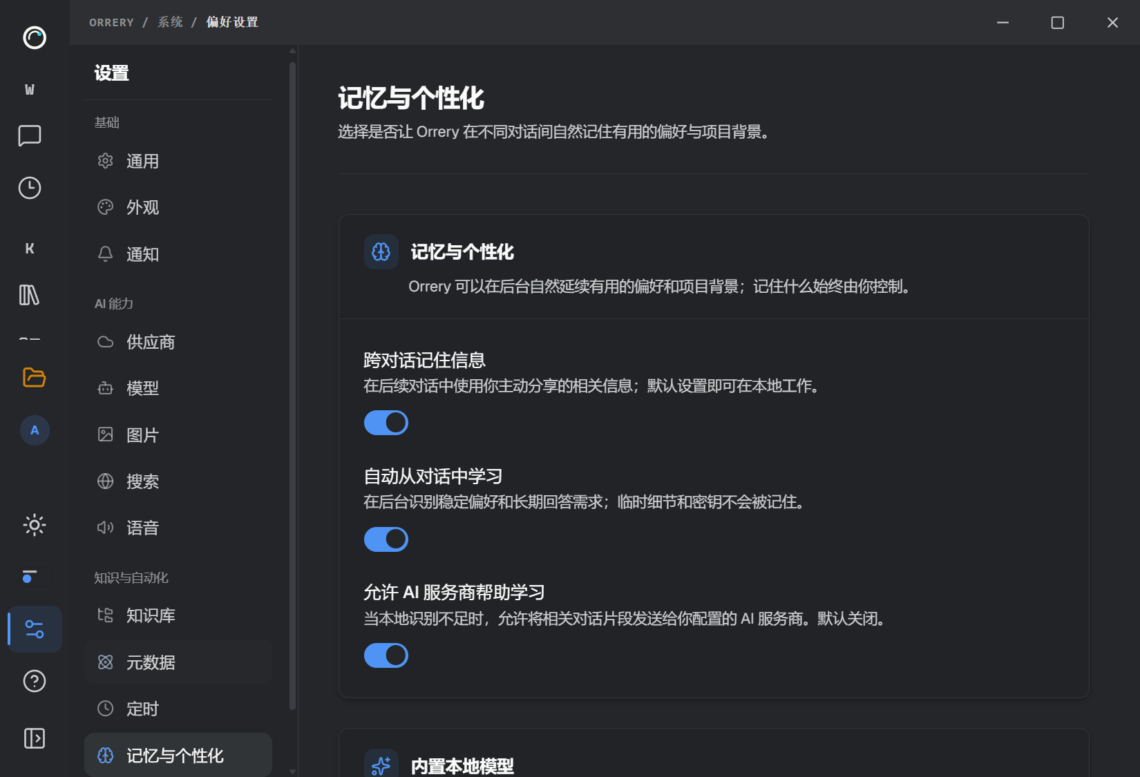This screenshot has width=1140, height=777.
Task: Open the library books icon in left rail
Action: pyautogui.click(x=29, y=295)
